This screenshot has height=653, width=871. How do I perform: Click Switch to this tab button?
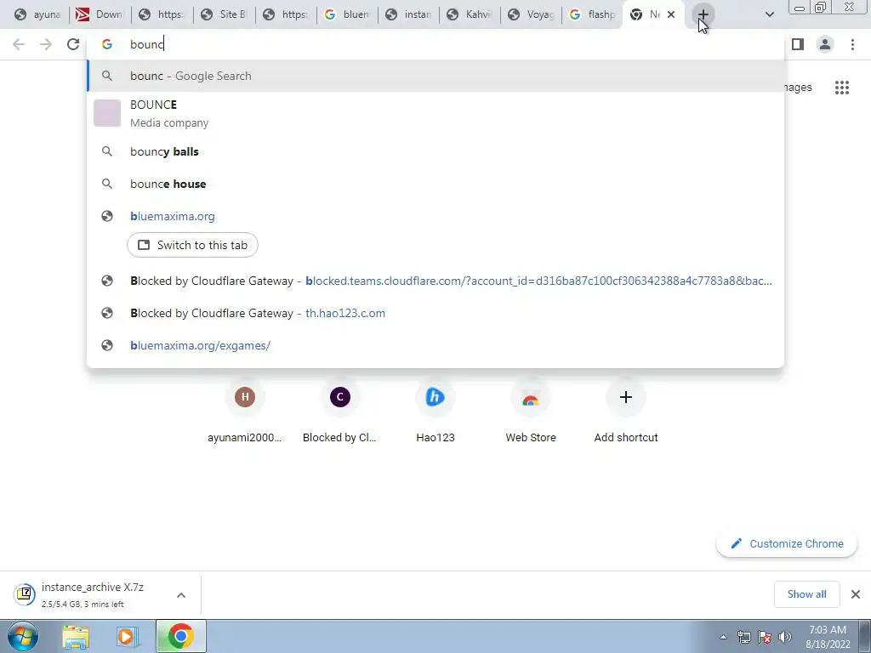(192, 245)
